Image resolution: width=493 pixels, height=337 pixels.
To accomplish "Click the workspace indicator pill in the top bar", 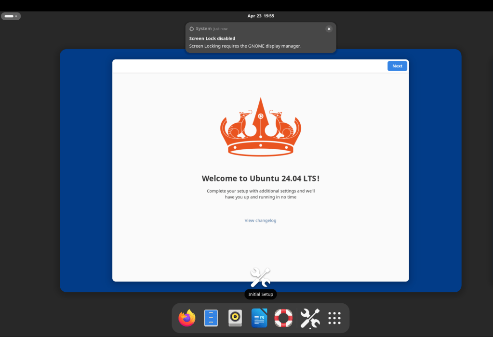I will (x=11, y=16).
